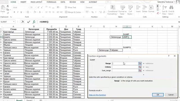Click the Accounting Number Format icon

pos(87,12)
